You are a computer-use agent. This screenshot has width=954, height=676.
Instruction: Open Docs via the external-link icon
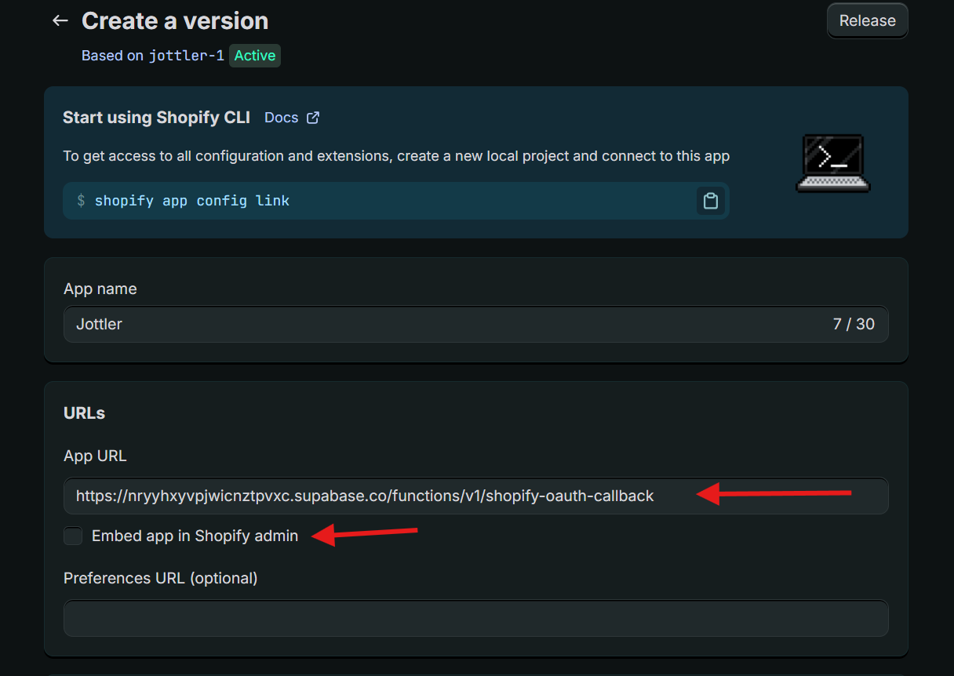coord(313,117)
